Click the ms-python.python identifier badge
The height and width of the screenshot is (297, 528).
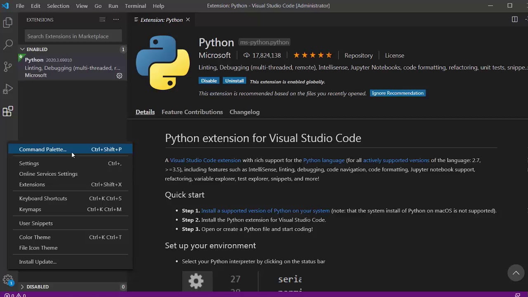coord(264,42)
